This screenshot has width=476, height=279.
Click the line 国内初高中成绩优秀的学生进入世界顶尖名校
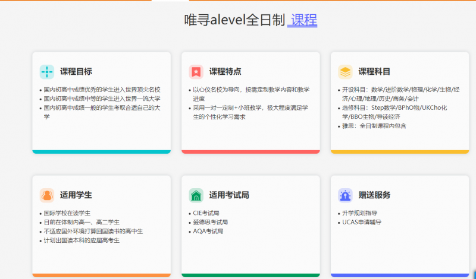pos(102,90)
